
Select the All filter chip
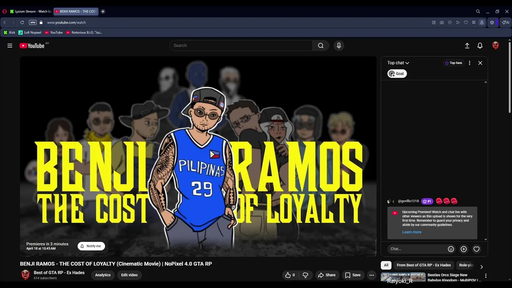[x=386, y=265]
